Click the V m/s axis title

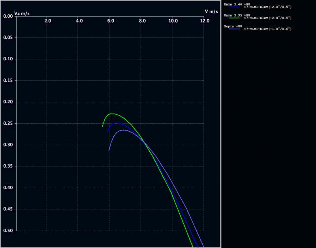211,11
